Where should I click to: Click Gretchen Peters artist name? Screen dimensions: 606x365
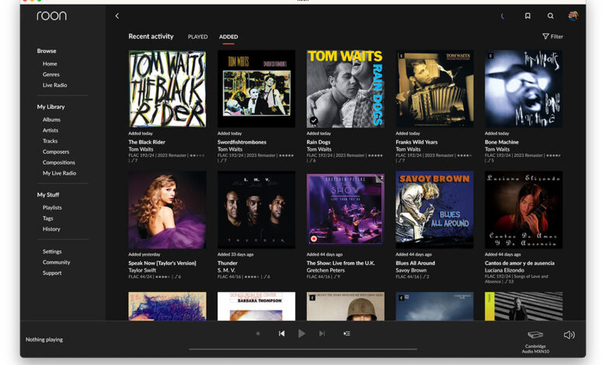[x=326, y=270]
